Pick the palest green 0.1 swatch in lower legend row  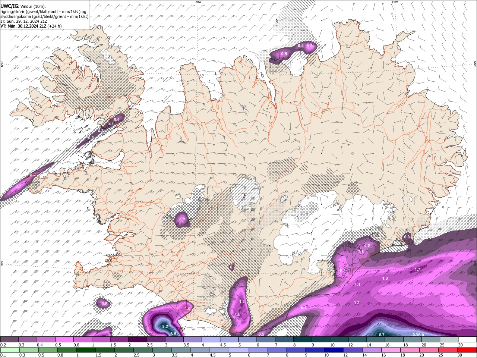(9, 350)
